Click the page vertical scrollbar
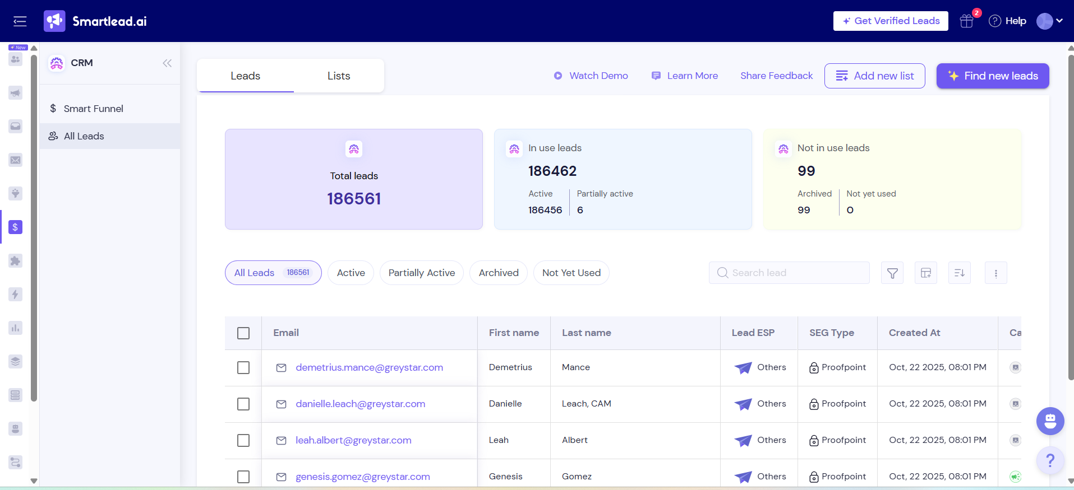Image resolution: width=1074 pixels, height=490 pixels. (1071, 218)
